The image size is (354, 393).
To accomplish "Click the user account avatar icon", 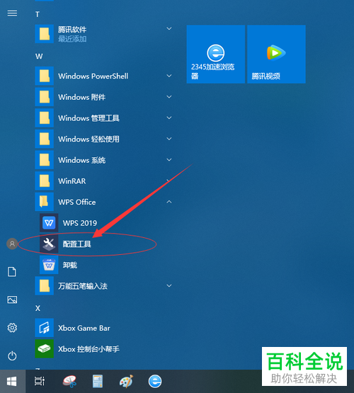I will click(x=12, y=244).
